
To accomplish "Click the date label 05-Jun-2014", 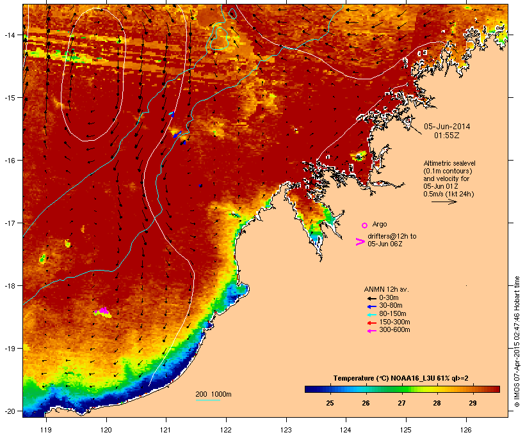I will pyautogui.click(x=447, y=127).
